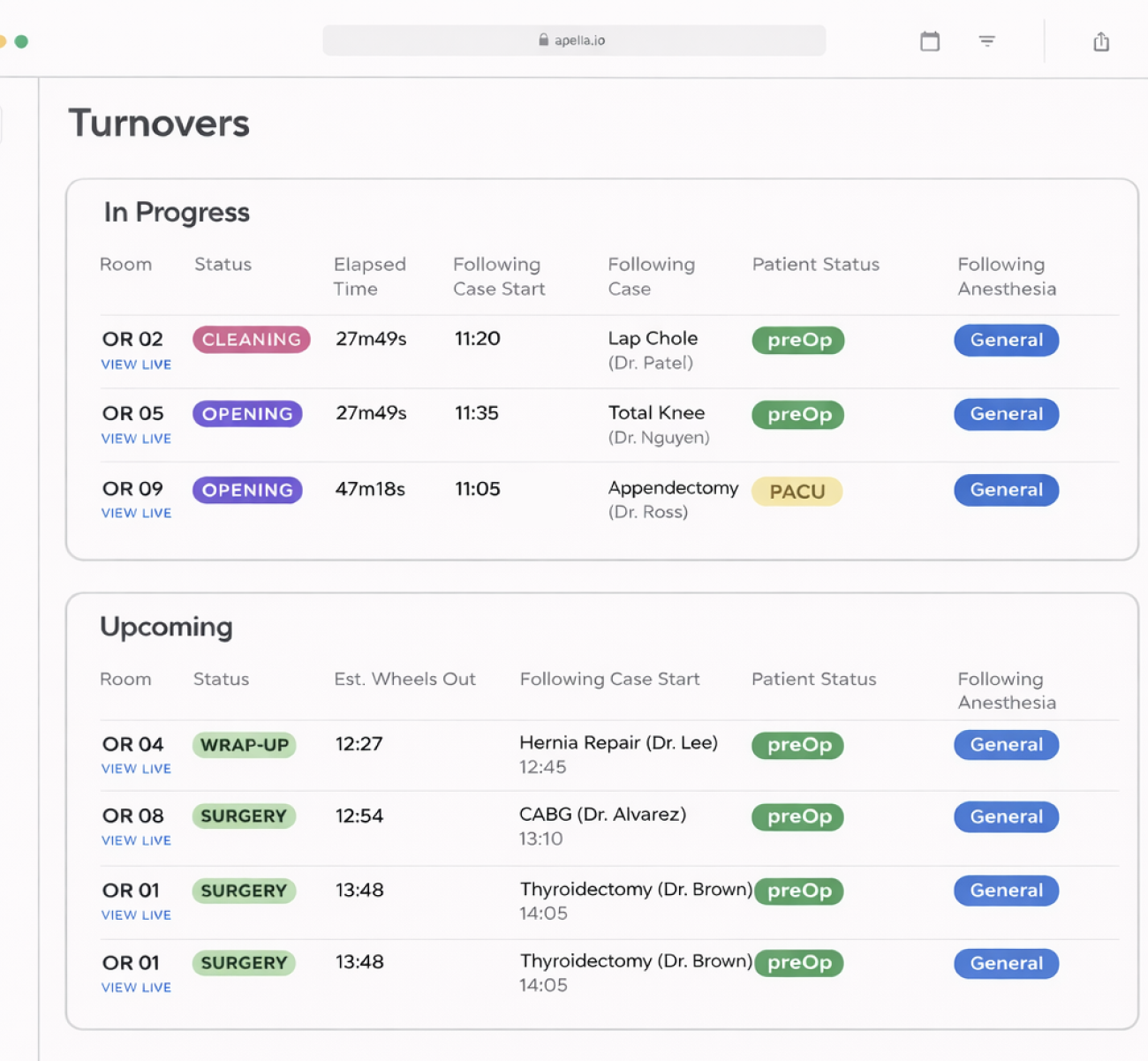Click General anesthesia badge in CABG row
Screen dimensions: 1148x1061
point(1006,817)
